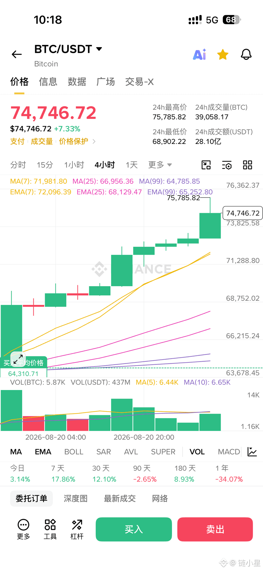Open the 更多 intervals dropdown

pyautogui.click(x=160, y=165)
